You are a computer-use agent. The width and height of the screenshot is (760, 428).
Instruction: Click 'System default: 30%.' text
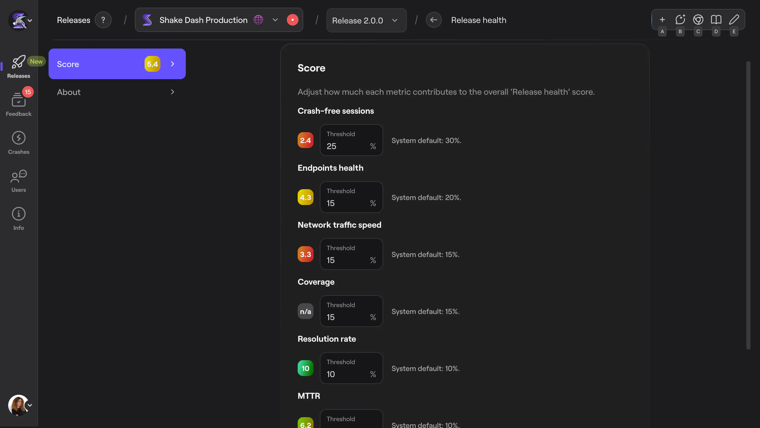[426, 140]
